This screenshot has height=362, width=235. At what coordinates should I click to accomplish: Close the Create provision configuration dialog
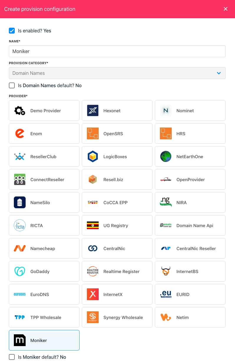coord(226,9)
